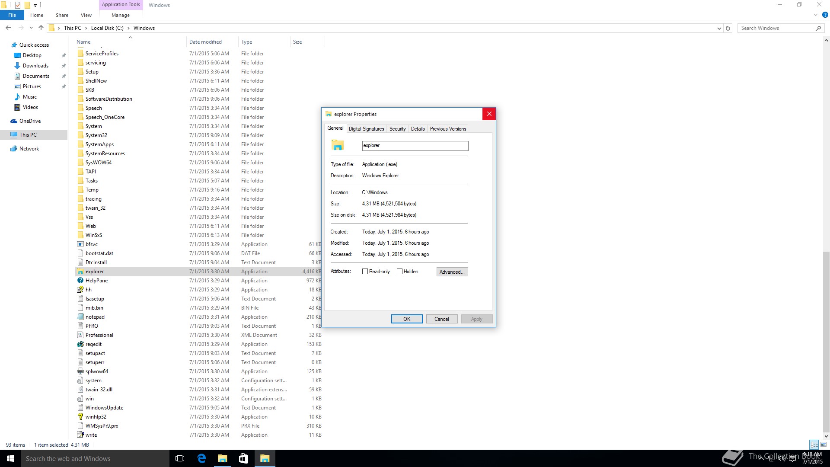
Task: Click OK in explorer Properties
Action: pos(407,319)
